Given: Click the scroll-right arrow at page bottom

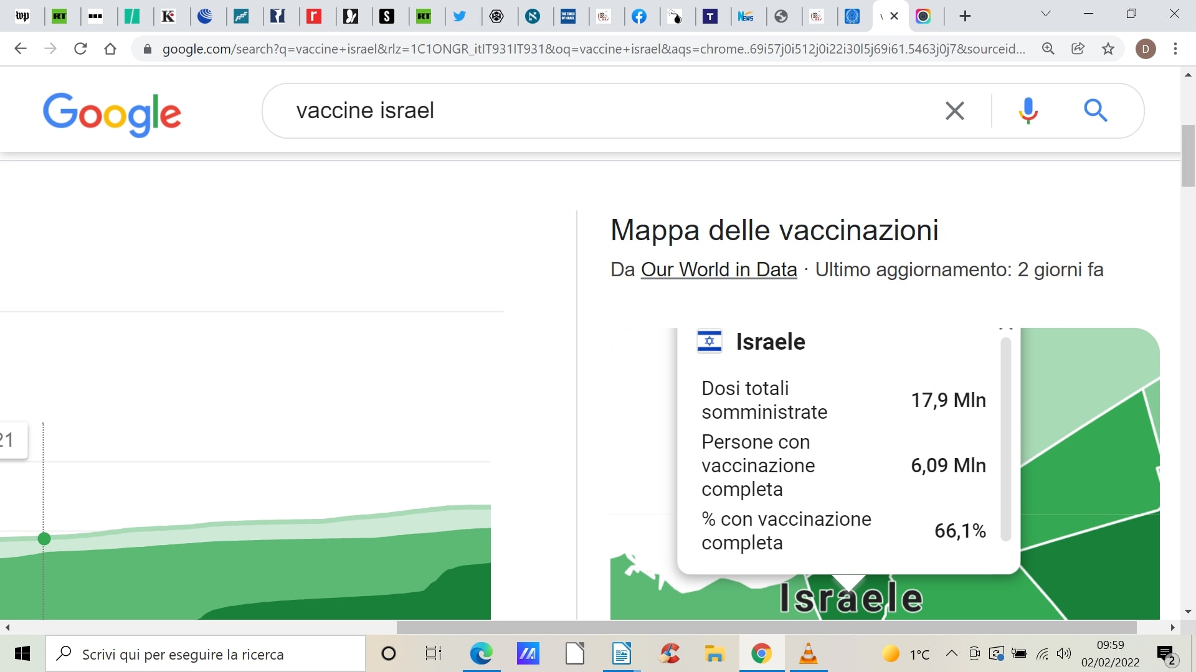Looking at the screenshot, I should pyautogui.click(x=1173, y=627).
